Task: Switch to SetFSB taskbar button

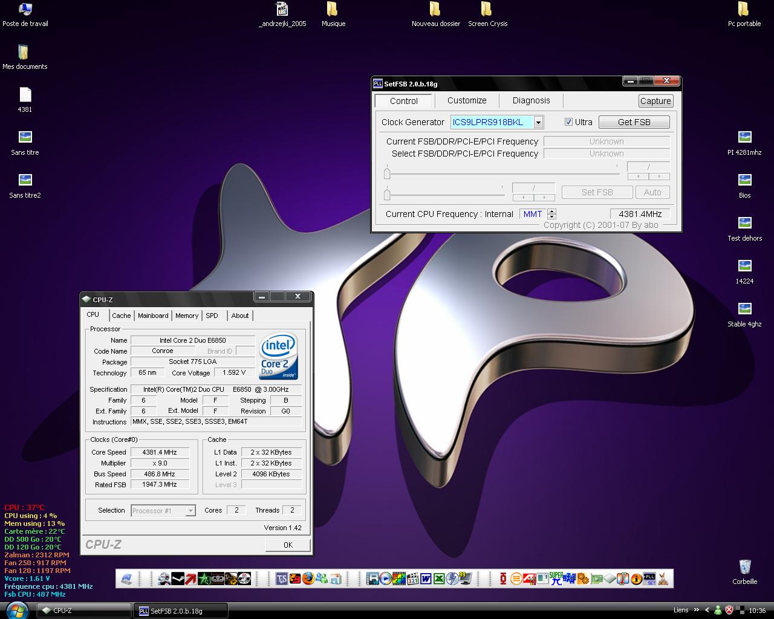Action: click(x=181, y=611)
